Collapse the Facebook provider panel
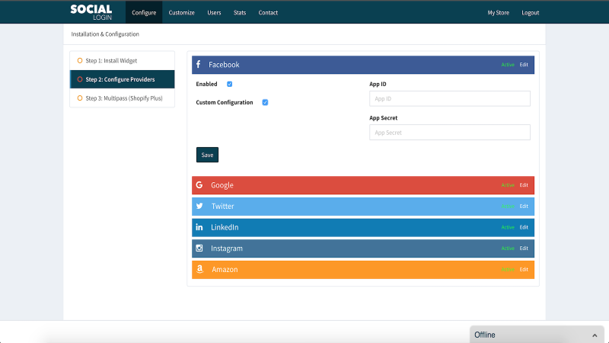This screenshot has height=343, width=609. point(363,65)
